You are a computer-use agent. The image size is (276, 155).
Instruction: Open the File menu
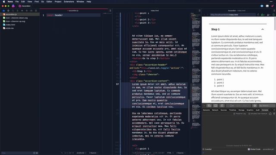coord(17,2)
